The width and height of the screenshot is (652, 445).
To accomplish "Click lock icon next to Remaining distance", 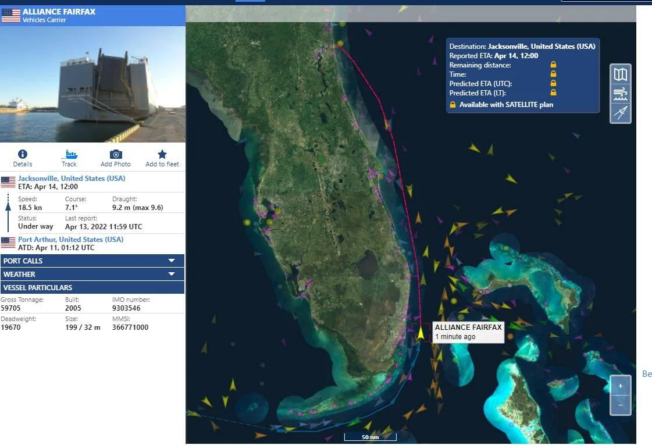I will (553, 65).
